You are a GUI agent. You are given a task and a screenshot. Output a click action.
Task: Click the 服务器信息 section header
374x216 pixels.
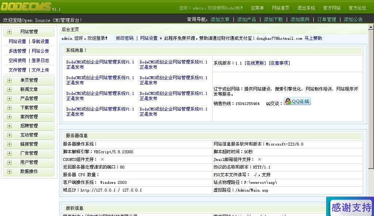click(x=212, y=136)
